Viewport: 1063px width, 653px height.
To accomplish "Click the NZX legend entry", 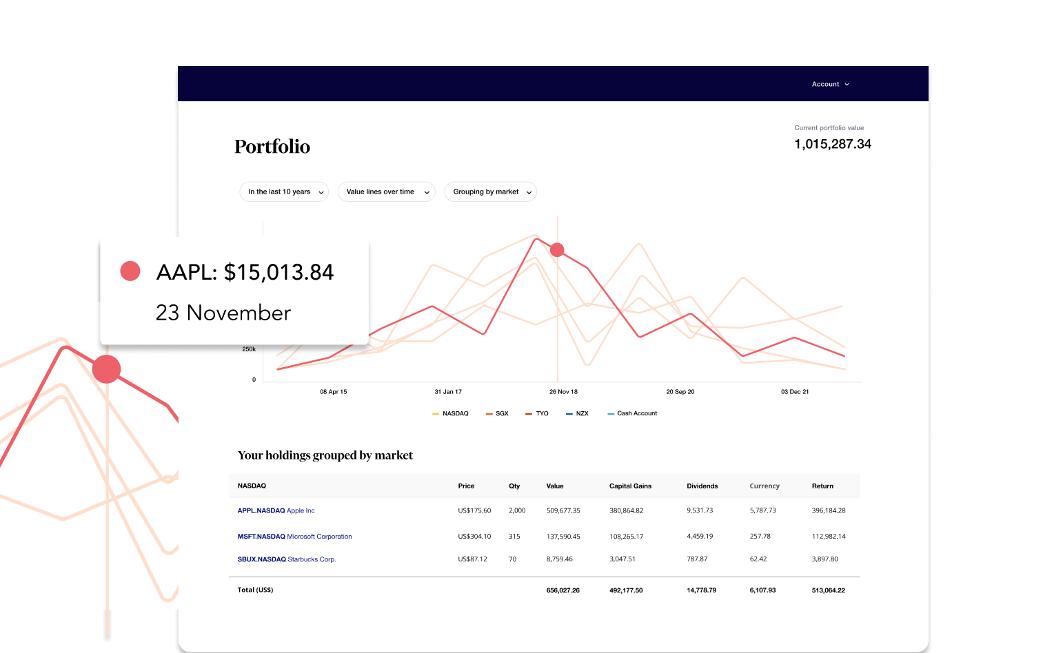I will (x=577, y=413).
